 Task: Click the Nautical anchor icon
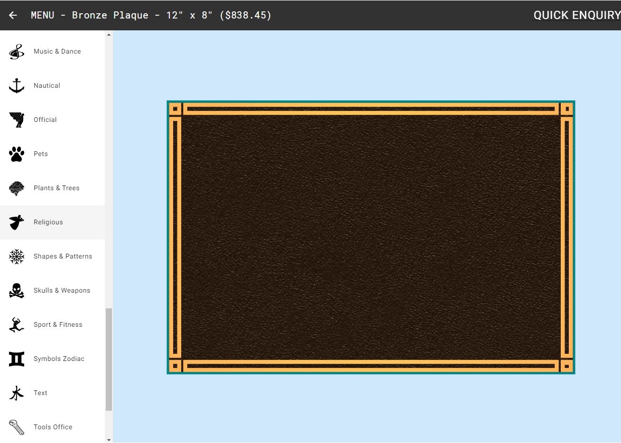[17, 86]
